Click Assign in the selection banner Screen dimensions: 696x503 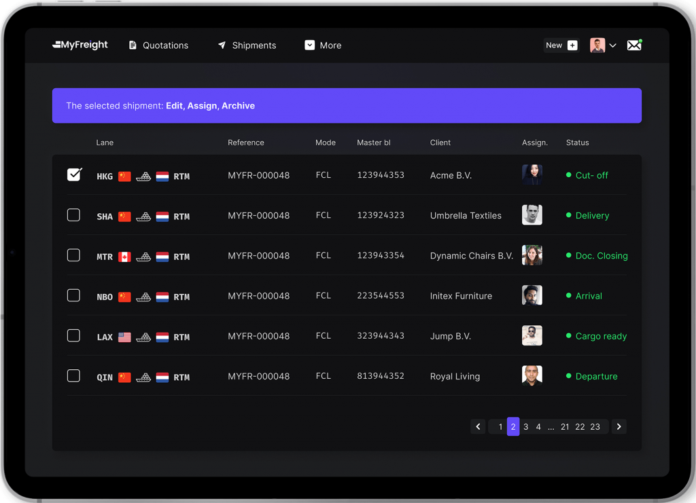(x=202, y=106)
